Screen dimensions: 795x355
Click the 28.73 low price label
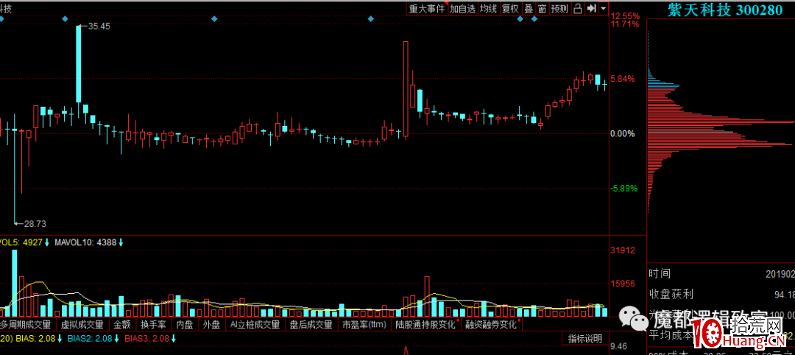pyautogui.click(x=35, y=223)
